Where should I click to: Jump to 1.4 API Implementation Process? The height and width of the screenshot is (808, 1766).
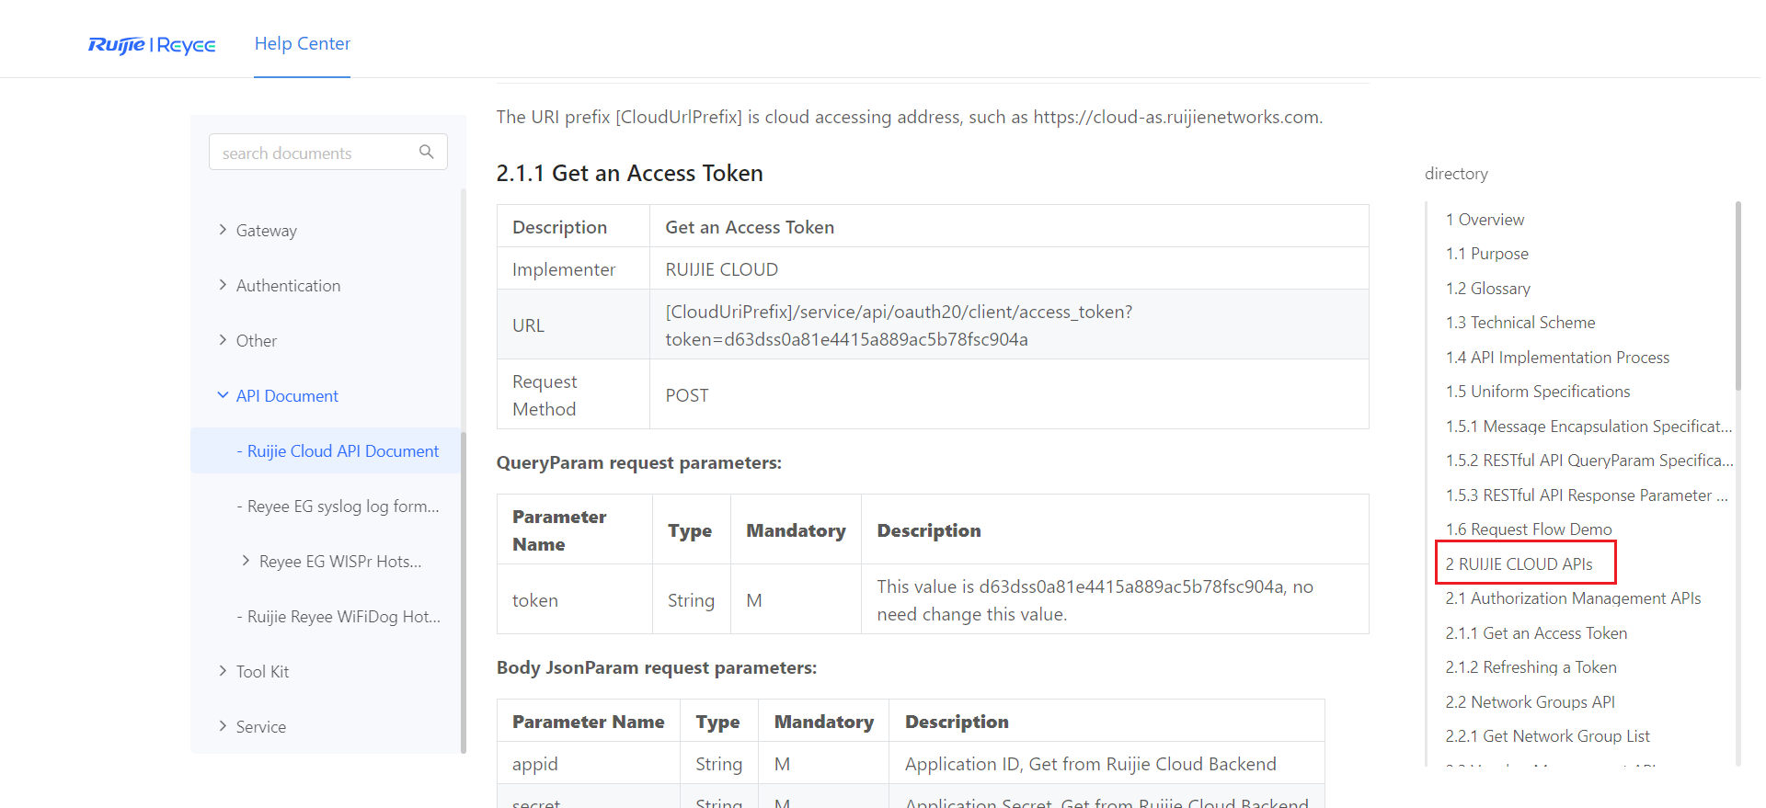click(1557, 358)
